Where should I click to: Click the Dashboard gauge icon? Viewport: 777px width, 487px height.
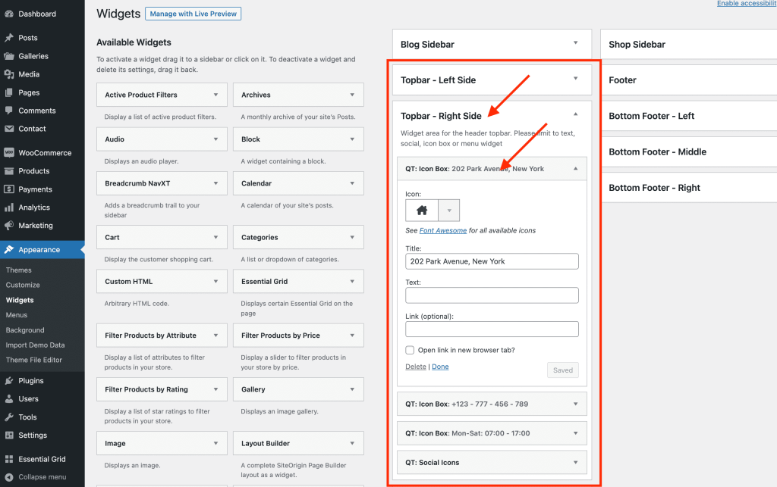(9, 14)
